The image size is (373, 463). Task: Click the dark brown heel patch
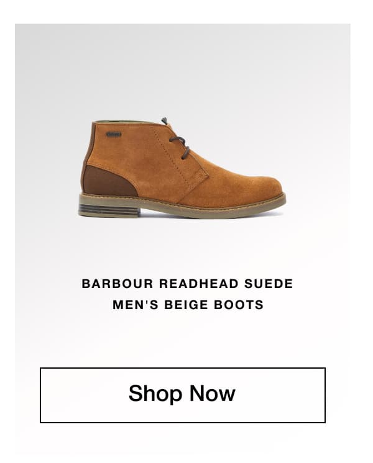pyautogui.click(x=109, y=181)
